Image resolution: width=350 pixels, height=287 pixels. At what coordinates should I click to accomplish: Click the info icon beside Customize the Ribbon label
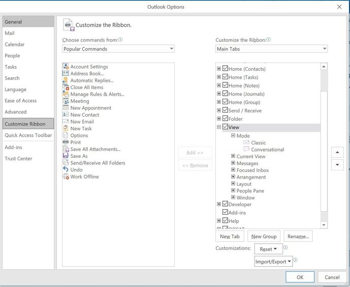pos(269,40)
